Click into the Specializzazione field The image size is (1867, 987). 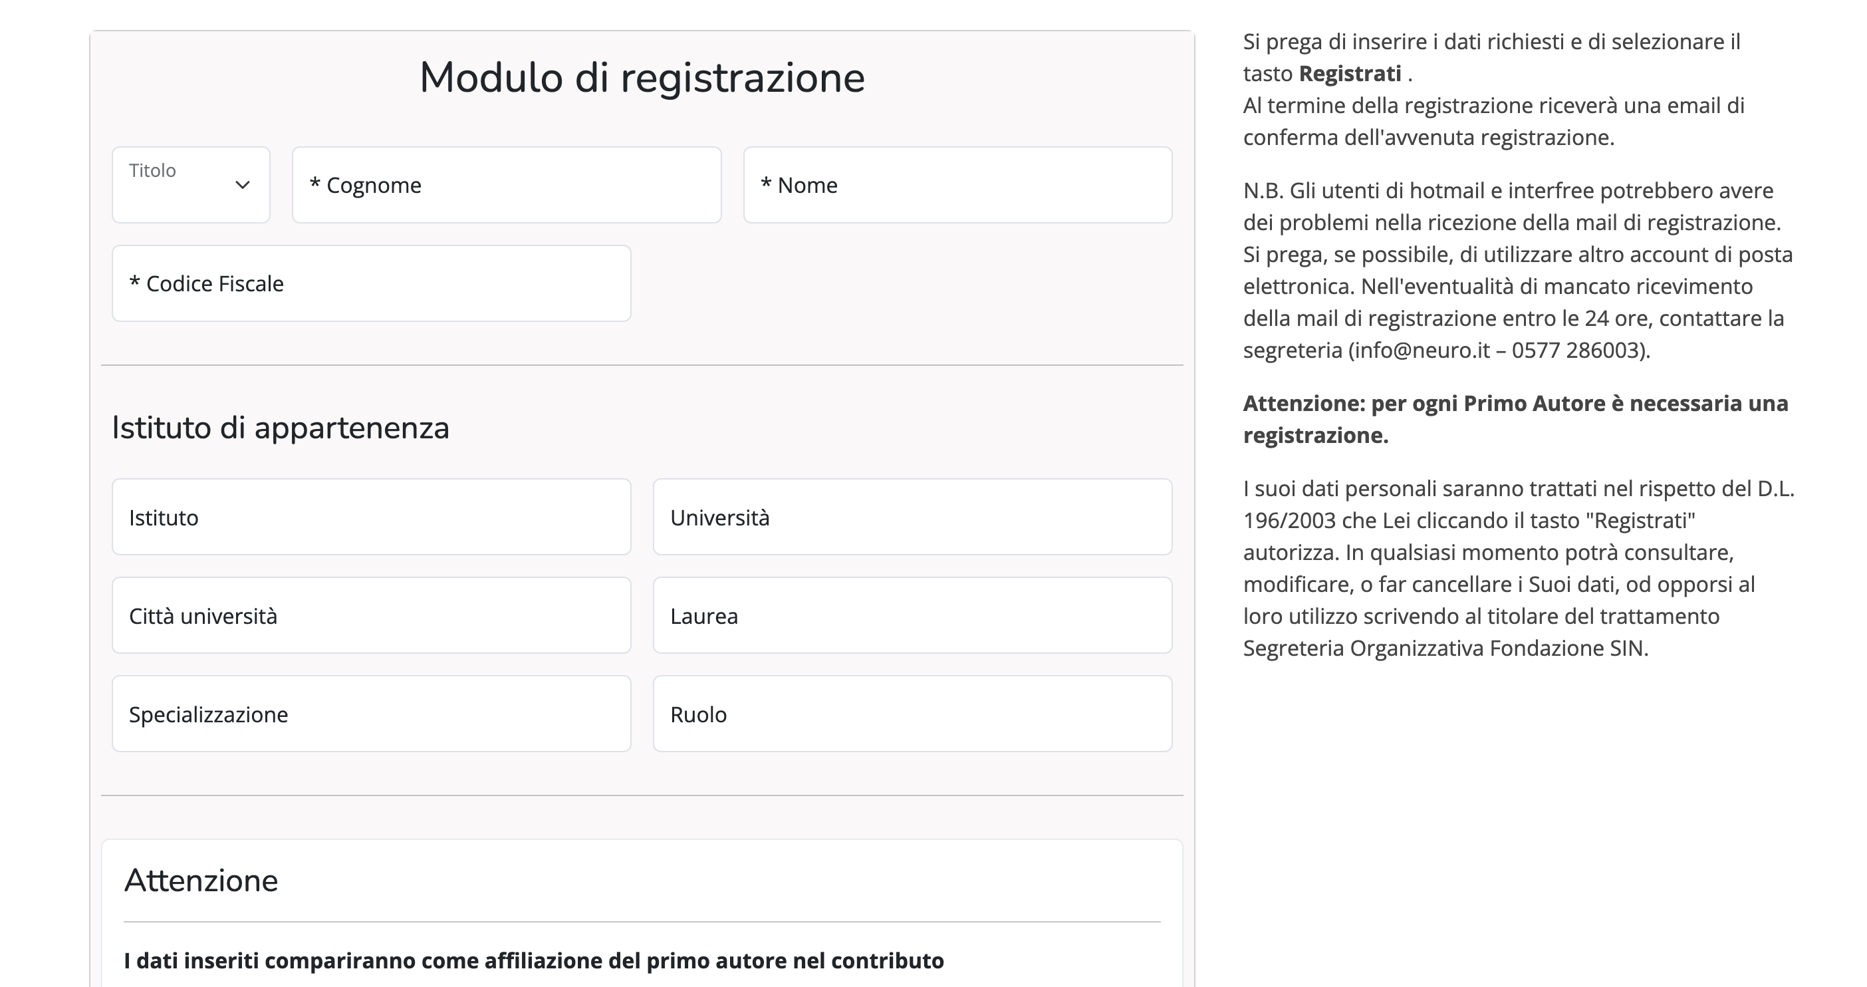371,714
